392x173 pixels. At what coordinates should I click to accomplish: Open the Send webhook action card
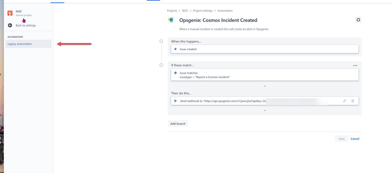coord(265,101)
